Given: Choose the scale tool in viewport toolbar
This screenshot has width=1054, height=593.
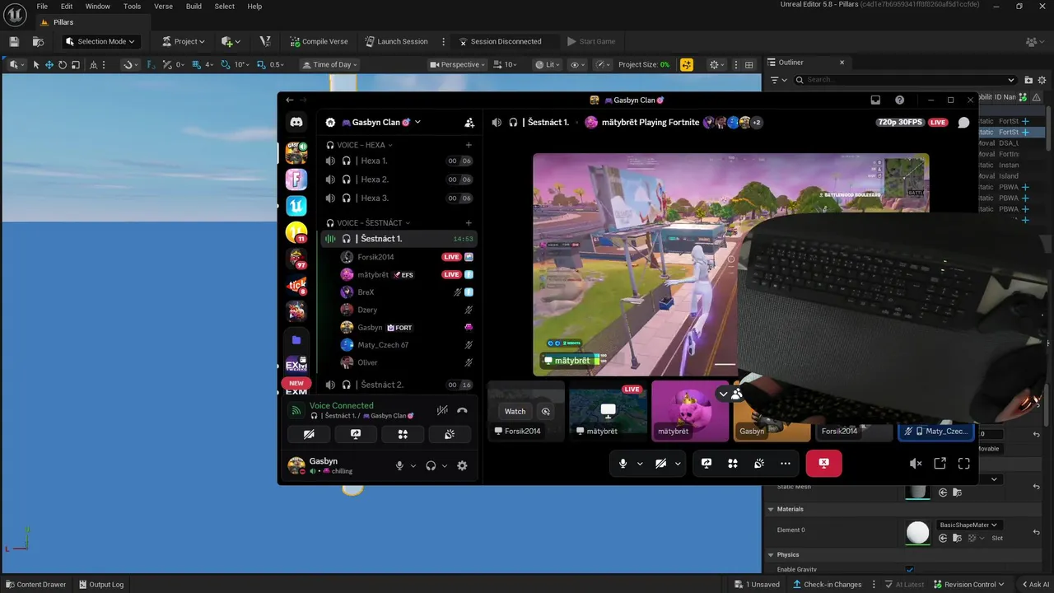Looking at the screenshot, I should click(76, 64).
